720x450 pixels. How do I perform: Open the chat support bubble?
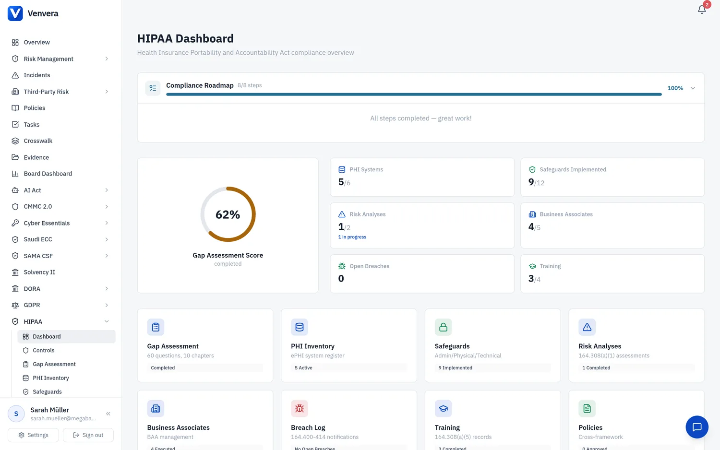coord(697,427)
